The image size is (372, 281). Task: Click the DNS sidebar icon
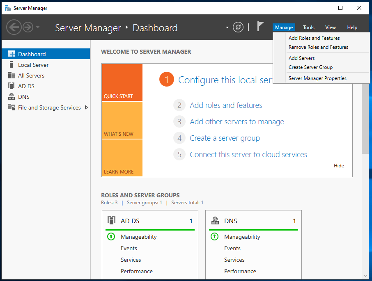click(x=11, y=96)
